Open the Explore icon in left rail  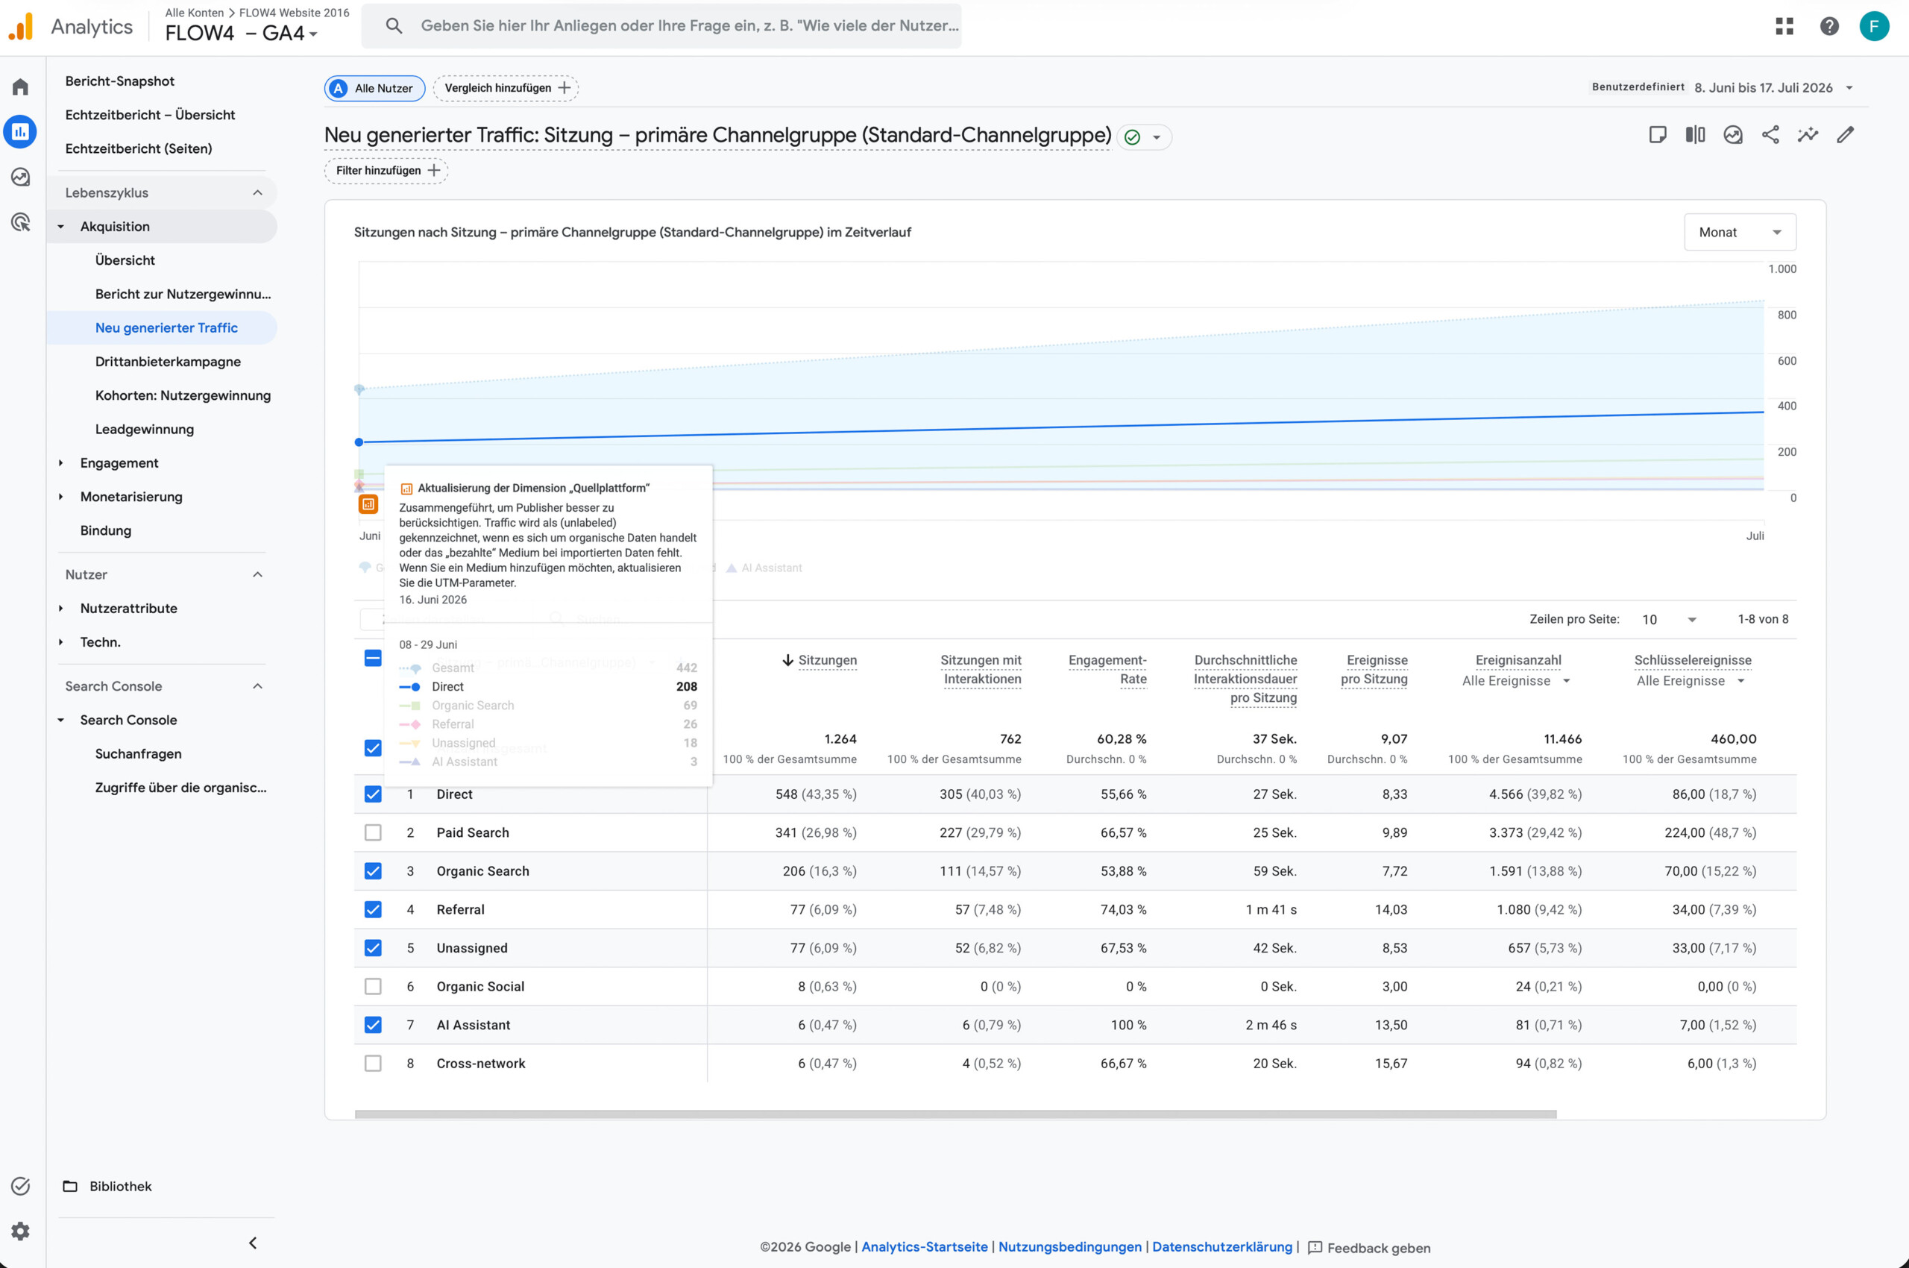click(x=20, y=177)
